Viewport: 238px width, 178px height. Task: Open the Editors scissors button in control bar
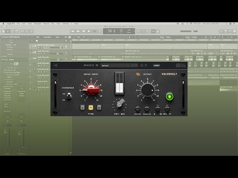pos(32,31)
